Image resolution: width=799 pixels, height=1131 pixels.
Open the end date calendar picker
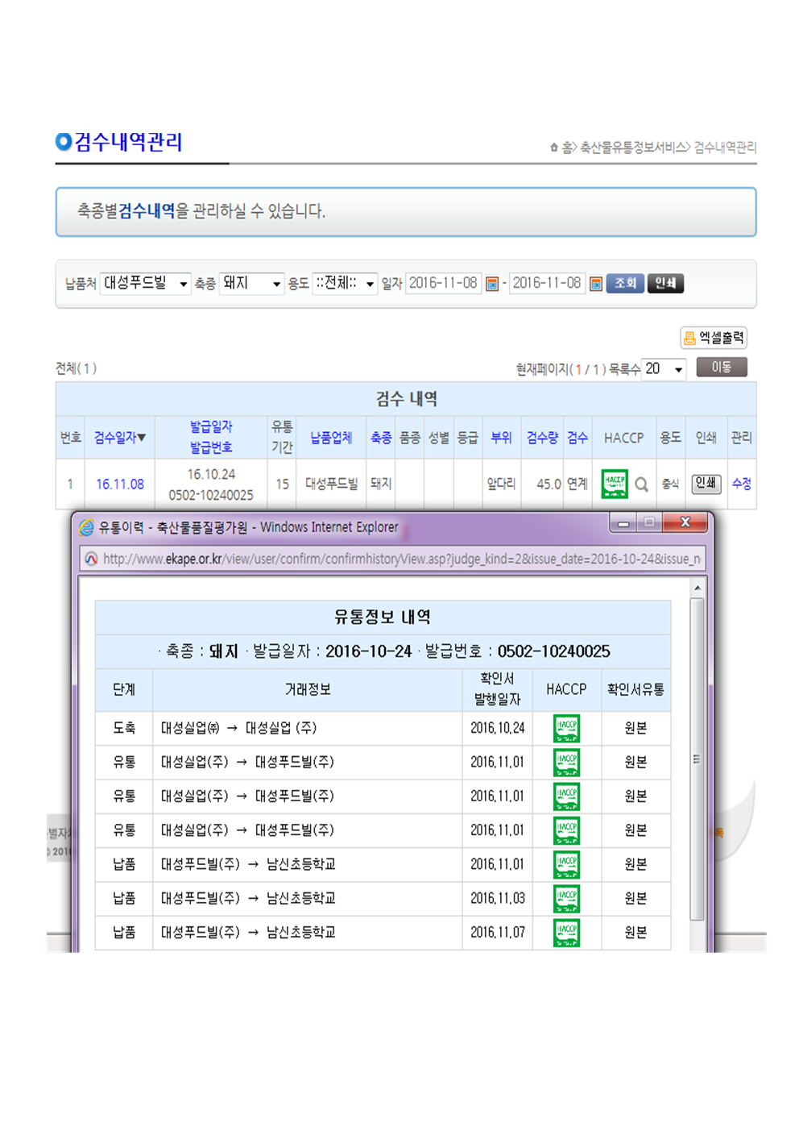(596, 284)
